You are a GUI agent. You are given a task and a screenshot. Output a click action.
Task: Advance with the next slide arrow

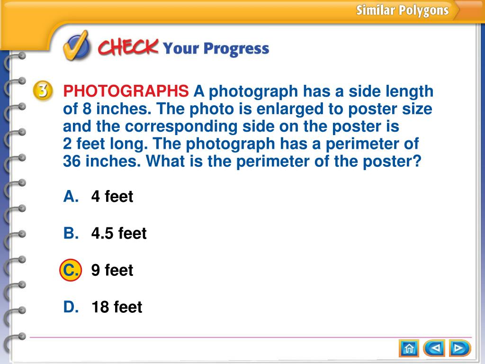click(x=459, y=348)
